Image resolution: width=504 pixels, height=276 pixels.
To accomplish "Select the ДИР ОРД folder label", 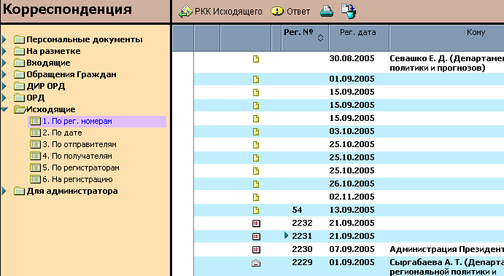I will click(x=46, y=86).
